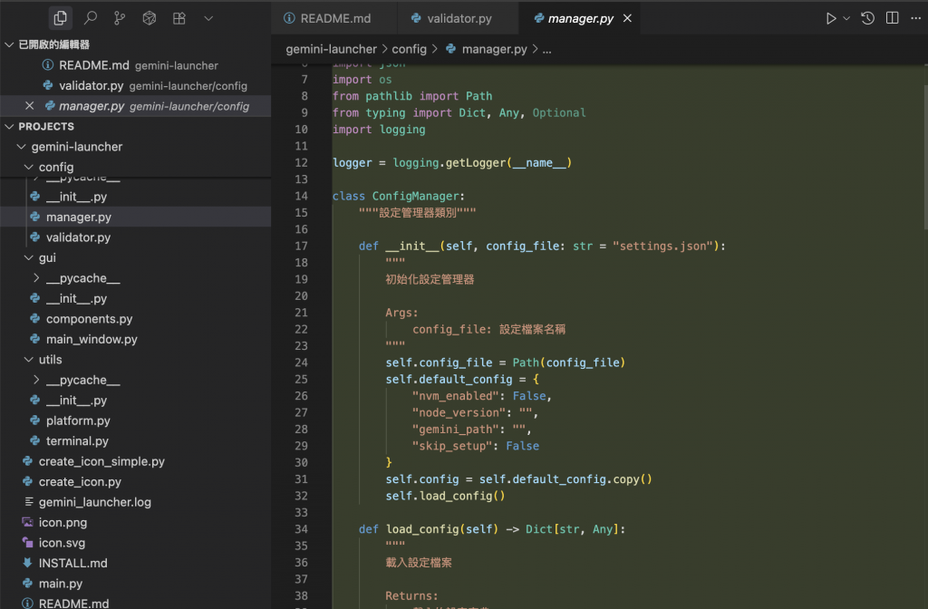The width and height of the screenshot is (928, 609).
Task: Click the gemini-launcher breadcrumb
Action: [331, 49]
